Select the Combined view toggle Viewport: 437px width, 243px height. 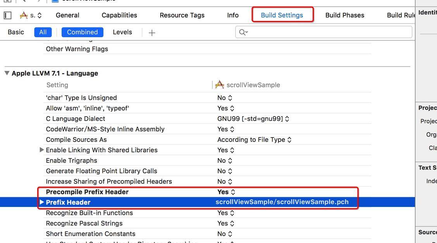pos(82,32)
